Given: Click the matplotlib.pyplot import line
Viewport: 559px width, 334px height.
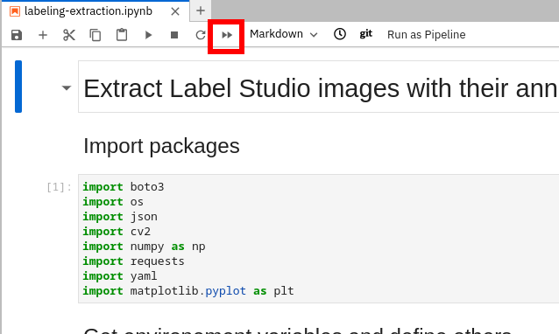Looking at the screenshot, I should (188, 291).
